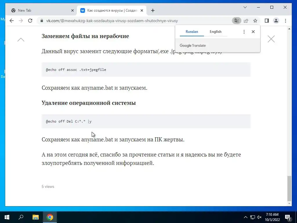Click the '5 views' counter text
The image size is (297, 223).
click(x=48, y=187)
